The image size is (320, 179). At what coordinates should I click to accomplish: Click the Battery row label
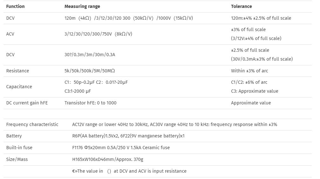pyautogui.click(x=14, y=136)
